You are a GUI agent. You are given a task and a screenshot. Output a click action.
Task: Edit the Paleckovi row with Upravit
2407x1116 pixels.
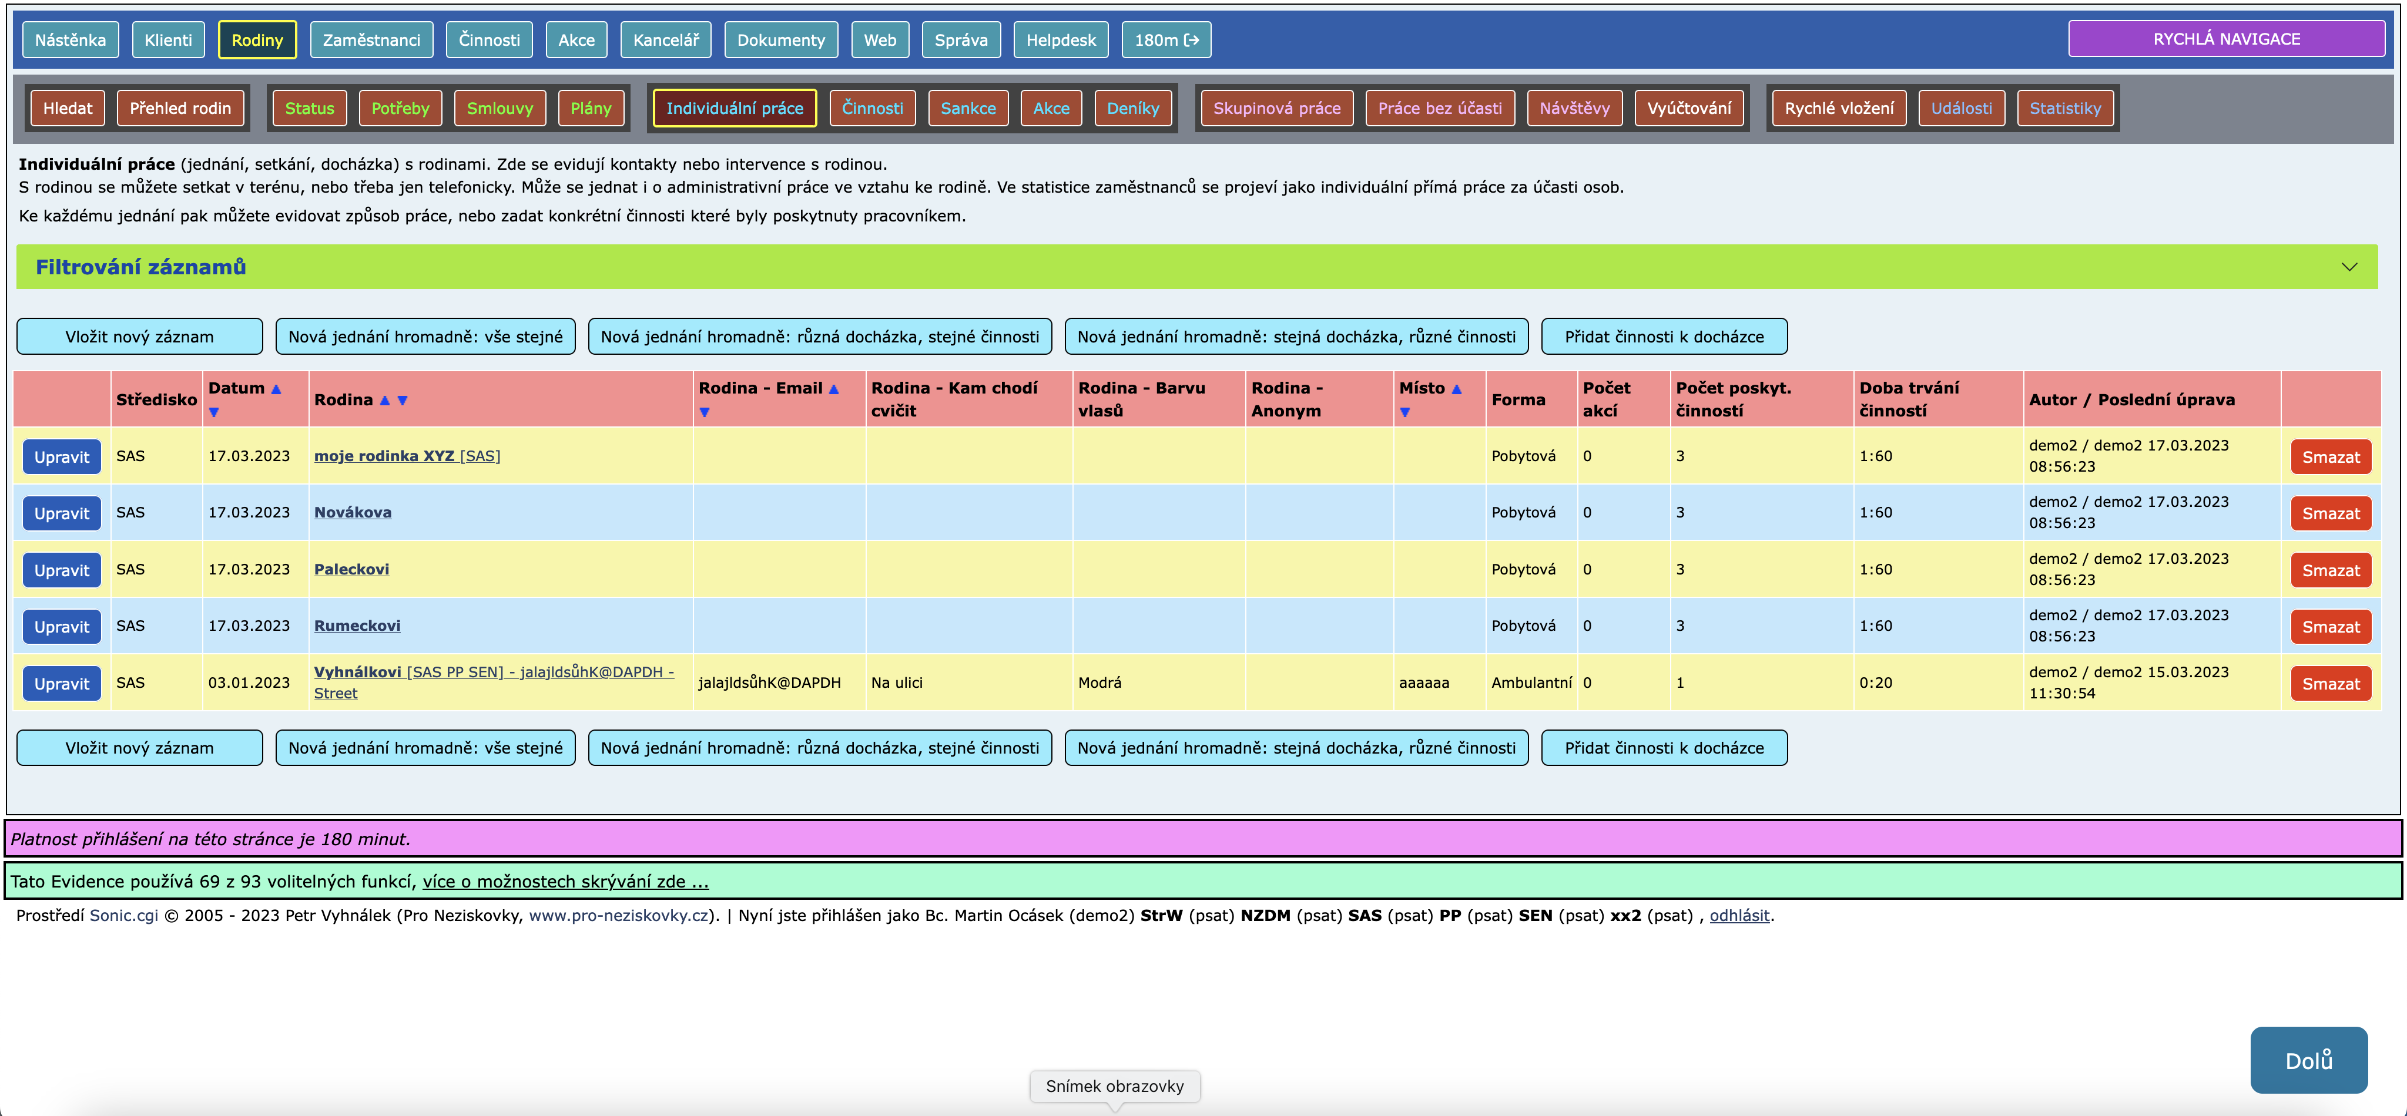tap(62, 570)
